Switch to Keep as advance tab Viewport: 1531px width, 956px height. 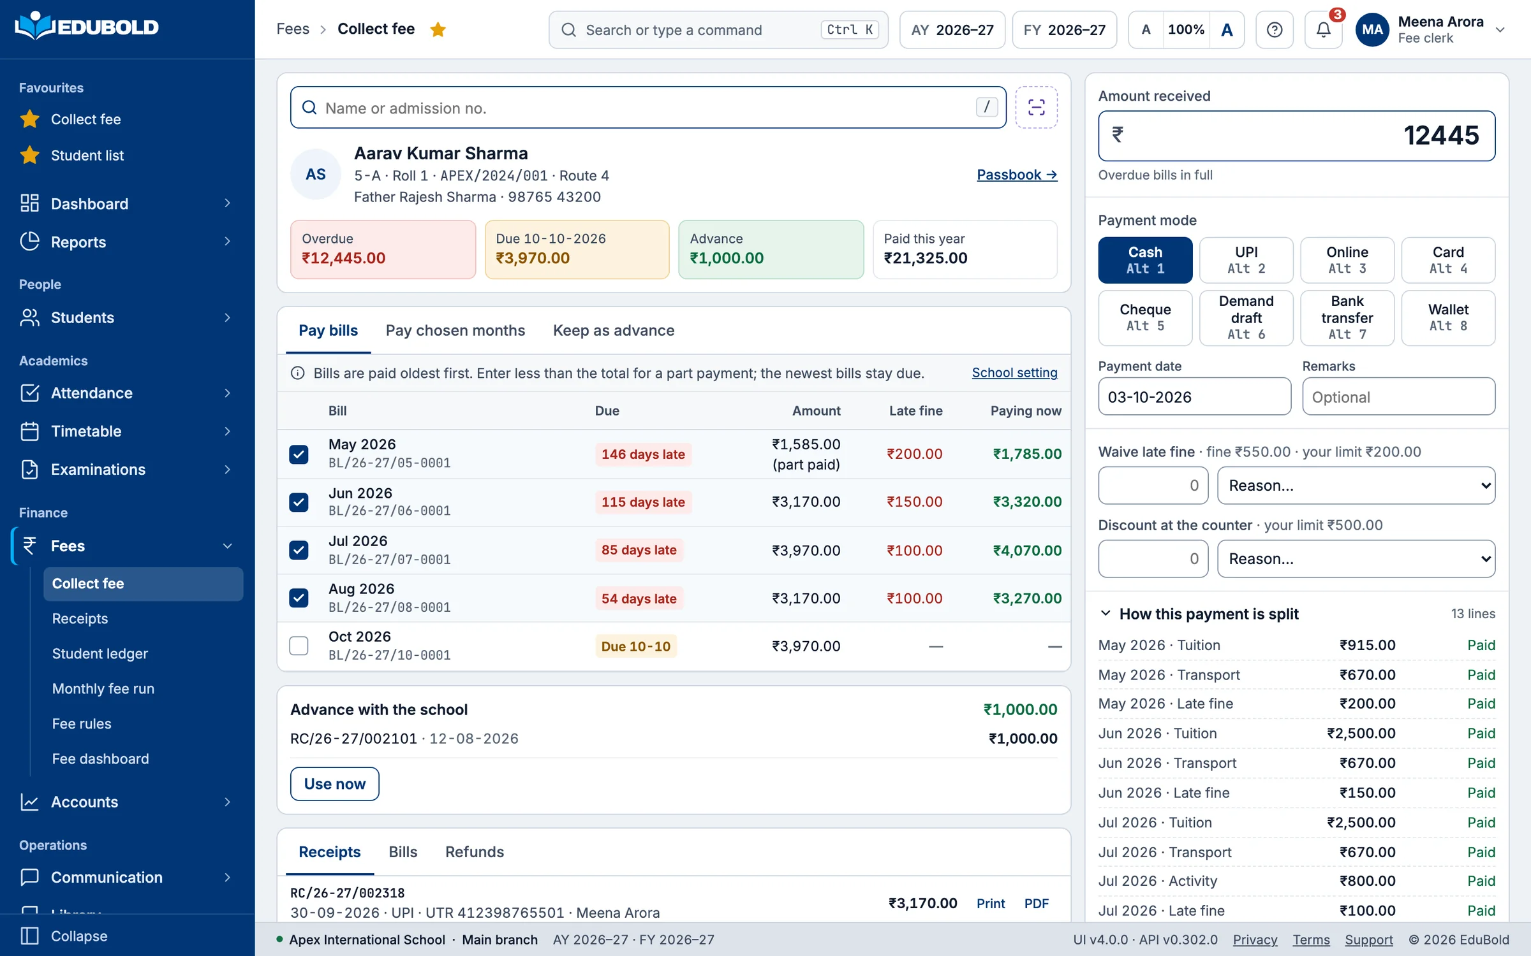[x=613, y=330]
